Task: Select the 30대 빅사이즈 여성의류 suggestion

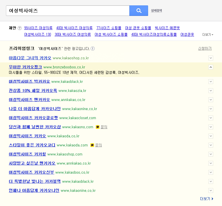Action: (73, 34)
